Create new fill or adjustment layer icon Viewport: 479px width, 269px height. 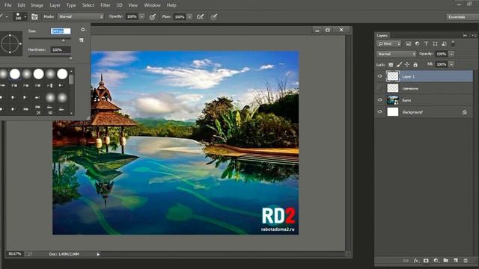(436, 261)
